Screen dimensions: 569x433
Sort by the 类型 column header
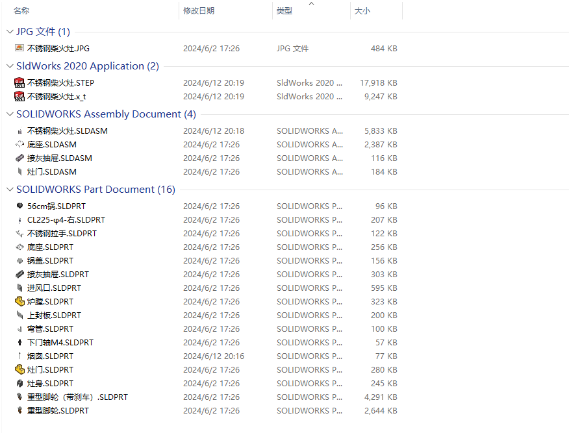pos(284,11)
